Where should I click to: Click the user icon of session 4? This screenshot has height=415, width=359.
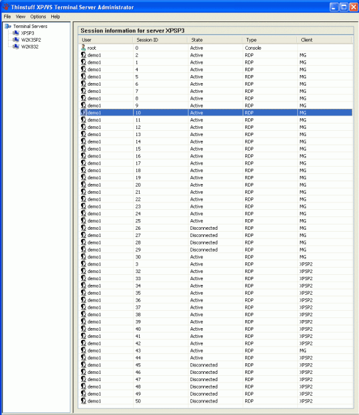84,69
